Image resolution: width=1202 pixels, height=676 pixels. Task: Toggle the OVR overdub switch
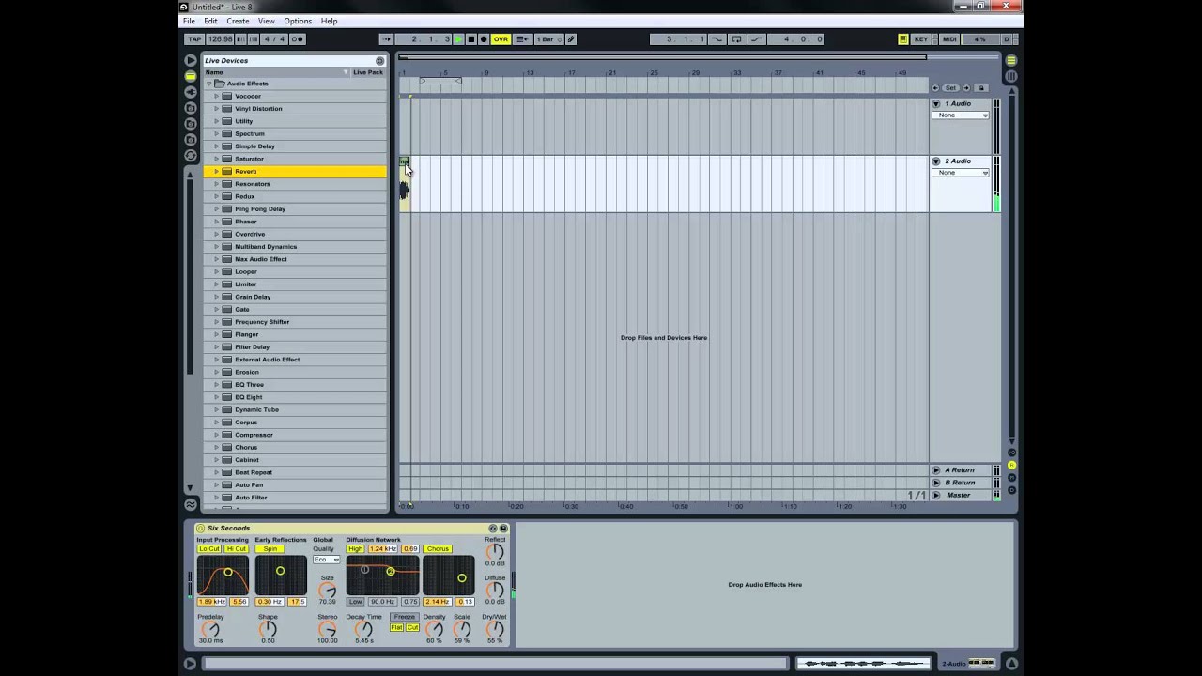pyautogui.click(x=501, y=39)
